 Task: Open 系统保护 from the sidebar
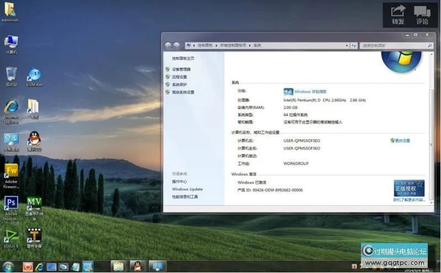(179, 84)
